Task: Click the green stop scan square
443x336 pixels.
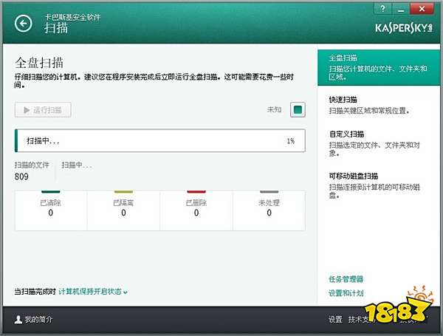Action: (x=298, y=110)
